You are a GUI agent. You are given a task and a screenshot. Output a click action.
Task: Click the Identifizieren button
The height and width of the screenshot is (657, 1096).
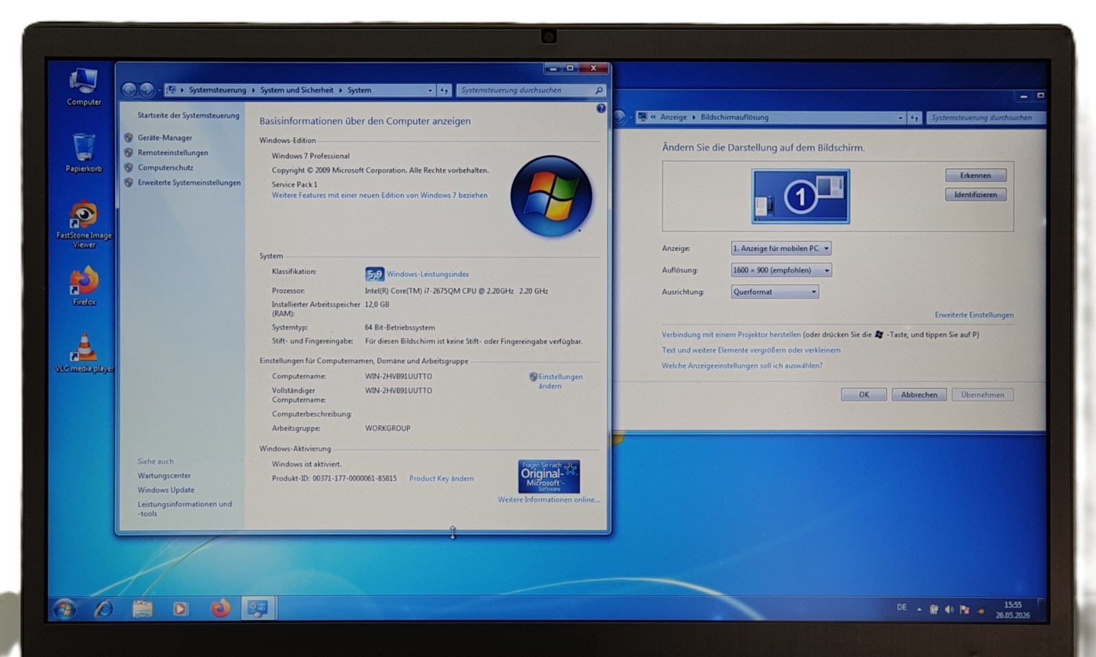pyautogui.click(x=975, y=194)
